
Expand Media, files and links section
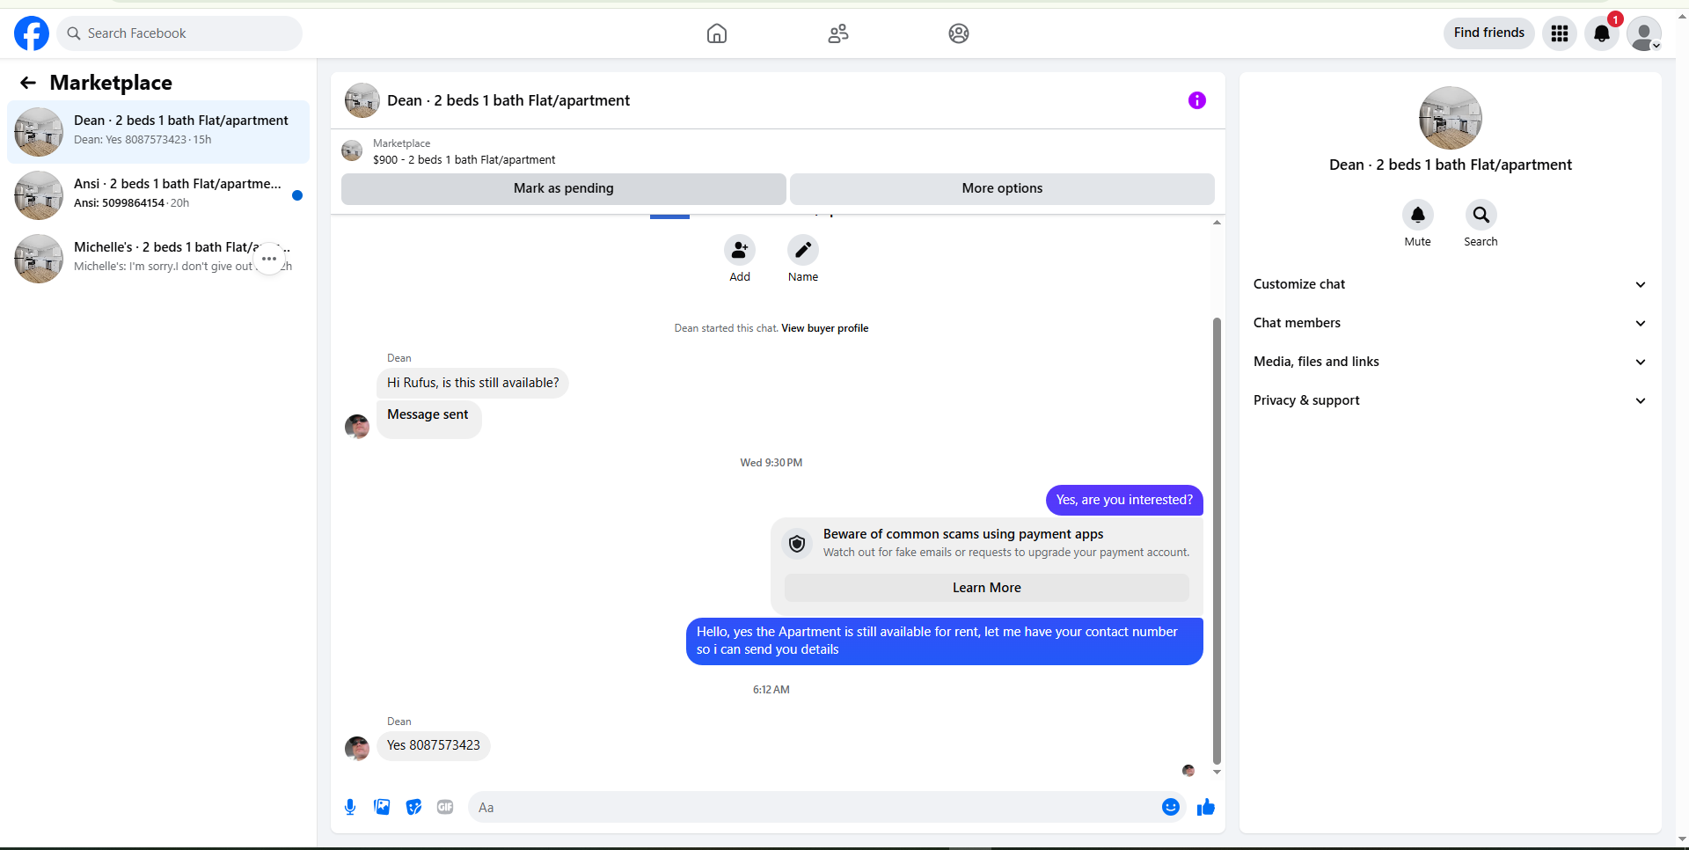point(1451,362)
